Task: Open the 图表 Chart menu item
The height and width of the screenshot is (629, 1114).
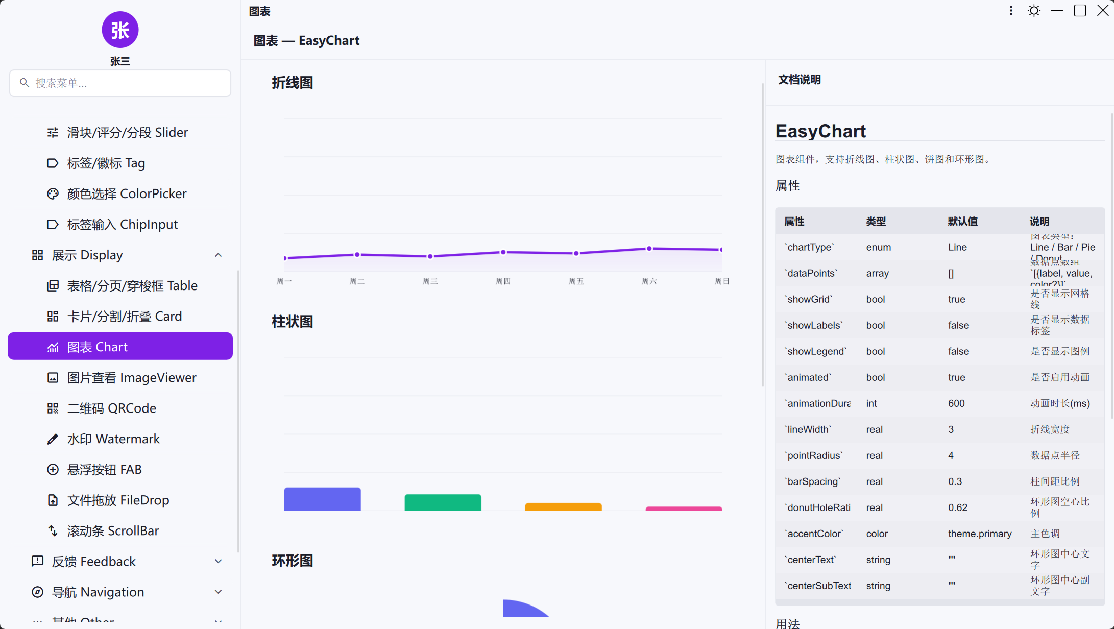Action: point(120,347)
